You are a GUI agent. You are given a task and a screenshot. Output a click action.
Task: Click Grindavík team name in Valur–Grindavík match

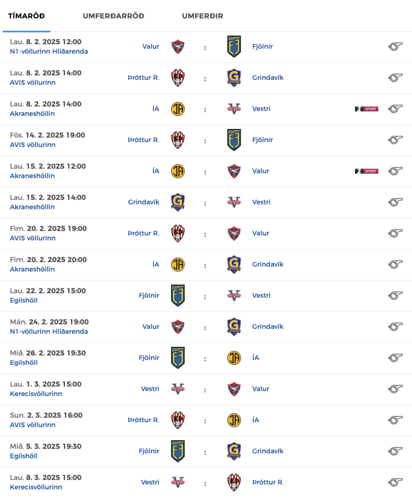[268, 327]
